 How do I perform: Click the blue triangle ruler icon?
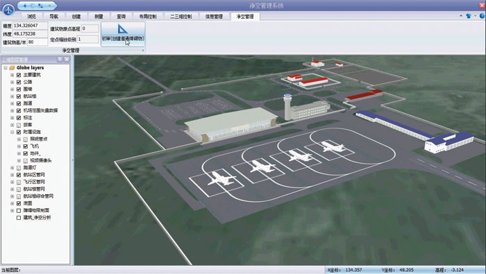[122, 29]
